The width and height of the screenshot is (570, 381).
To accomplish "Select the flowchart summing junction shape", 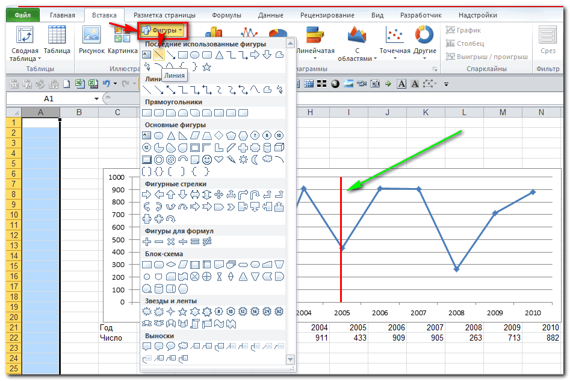I will 195,277.
